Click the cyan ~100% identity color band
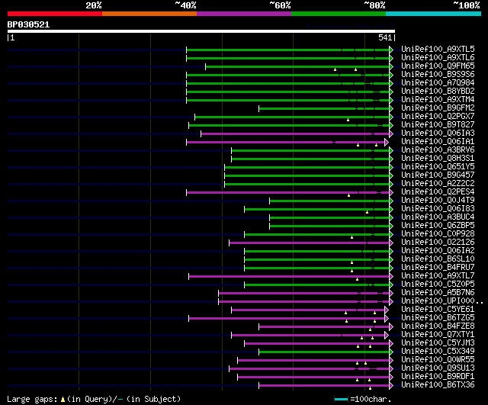 [x=434, y=14]
